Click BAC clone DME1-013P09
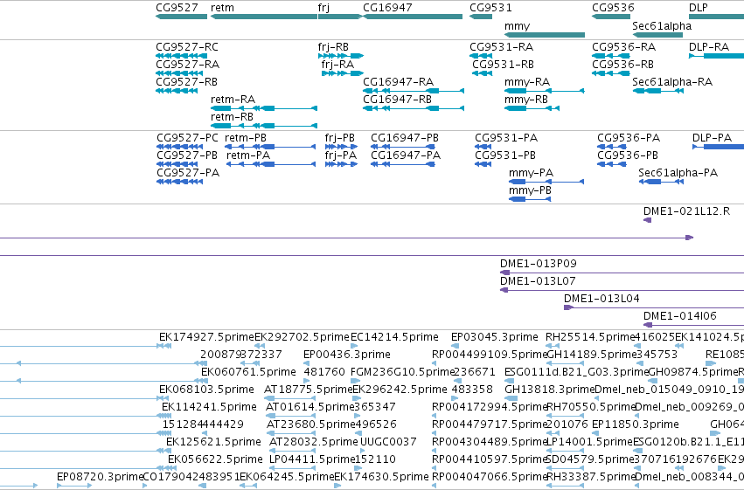The image size is (744, 490). coord(539,264)
